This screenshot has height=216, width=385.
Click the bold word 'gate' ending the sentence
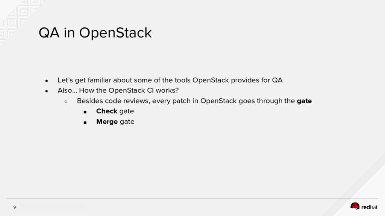pos(304,101)
